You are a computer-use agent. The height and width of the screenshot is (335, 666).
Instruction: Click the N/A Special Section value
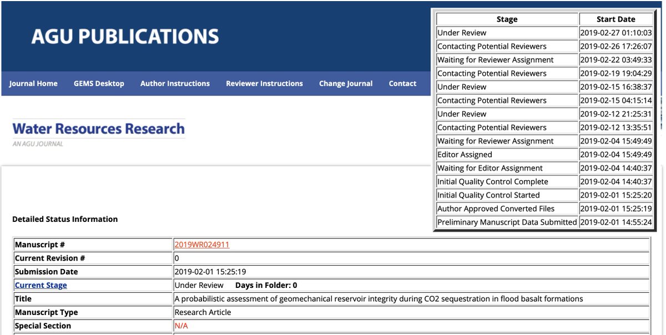(x=181, y=326)
